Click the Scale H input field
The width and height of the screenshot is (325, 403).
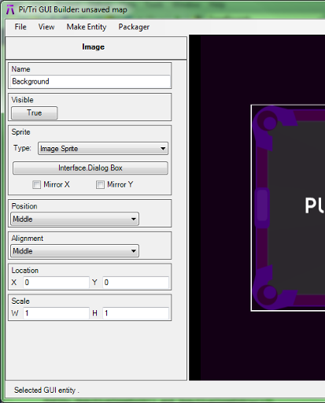(136, 313)
